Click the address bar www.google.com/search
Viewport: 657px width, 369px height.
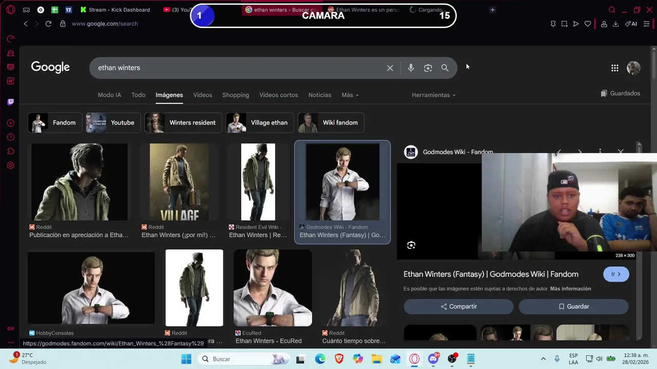[x=105, y=24]
